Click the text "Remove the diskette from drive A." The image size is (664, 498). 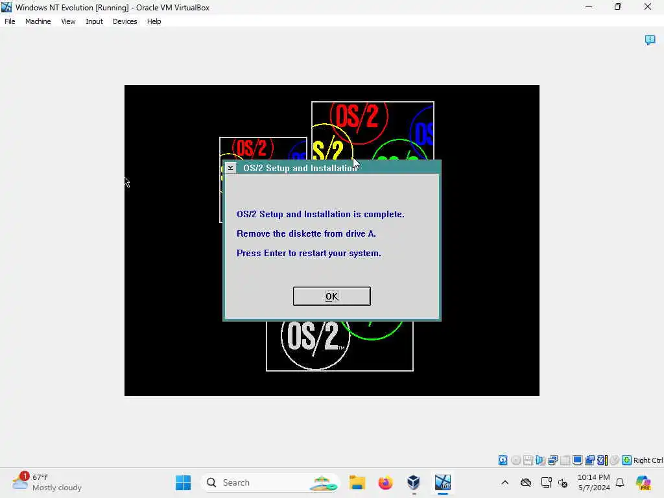[x=306, y=233]
